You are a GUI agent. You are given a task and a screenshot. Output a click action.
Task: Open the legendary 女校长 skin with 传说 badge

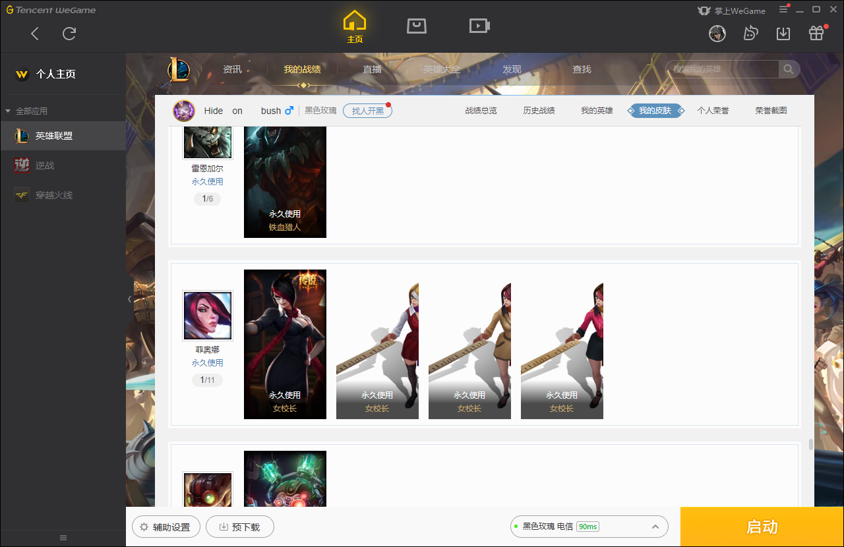tap(285, 344)
